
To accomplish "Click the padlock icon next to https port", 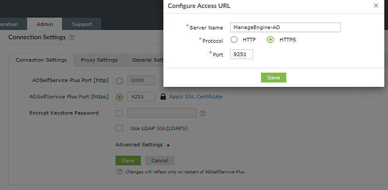I will (163, 97).
